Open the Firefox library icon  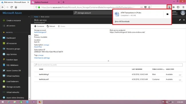pos(174,7)
